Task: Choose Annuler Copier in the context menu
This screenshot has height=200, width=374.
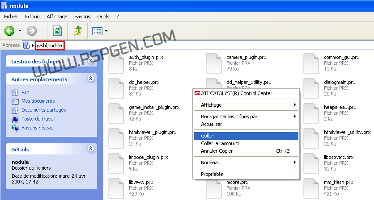Action: pos(246,151)
